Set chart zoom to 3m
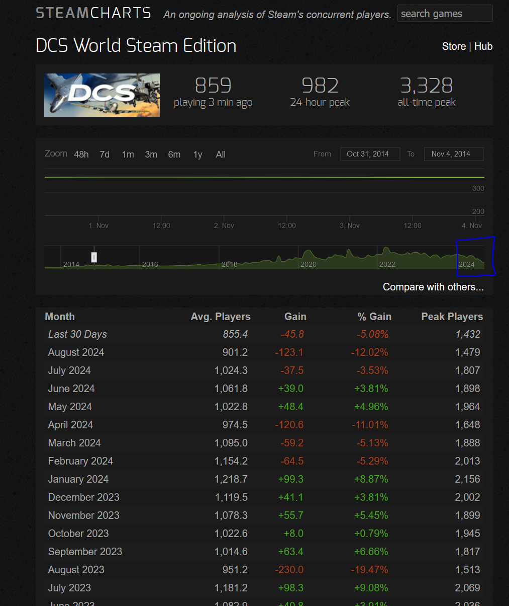 tap(151, 155)
